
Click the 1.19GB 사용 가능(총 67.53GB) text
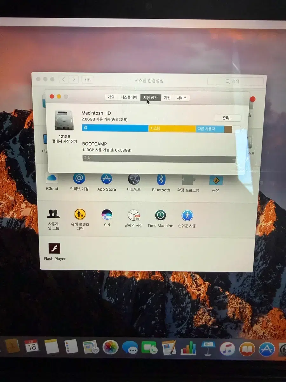pyautogui.click(x=107, y=150)
